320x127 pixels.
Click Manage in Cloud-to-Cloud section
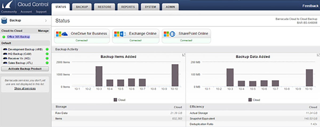pyautogui.click(x=43, y=31)
